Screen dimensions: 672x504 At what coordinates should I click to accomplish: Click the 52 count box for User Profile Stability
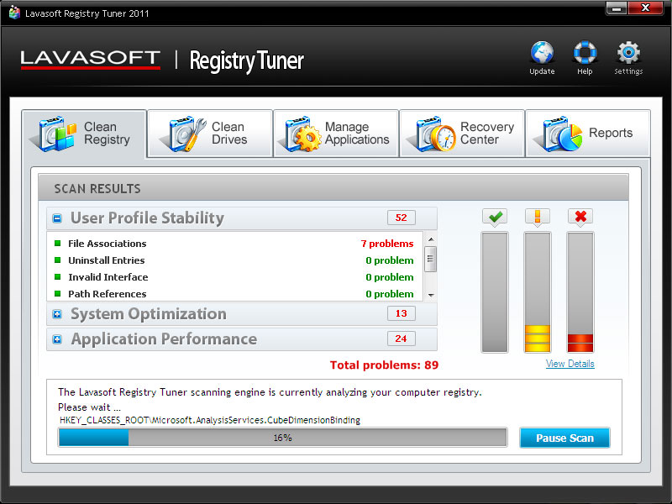coord(402,218)
